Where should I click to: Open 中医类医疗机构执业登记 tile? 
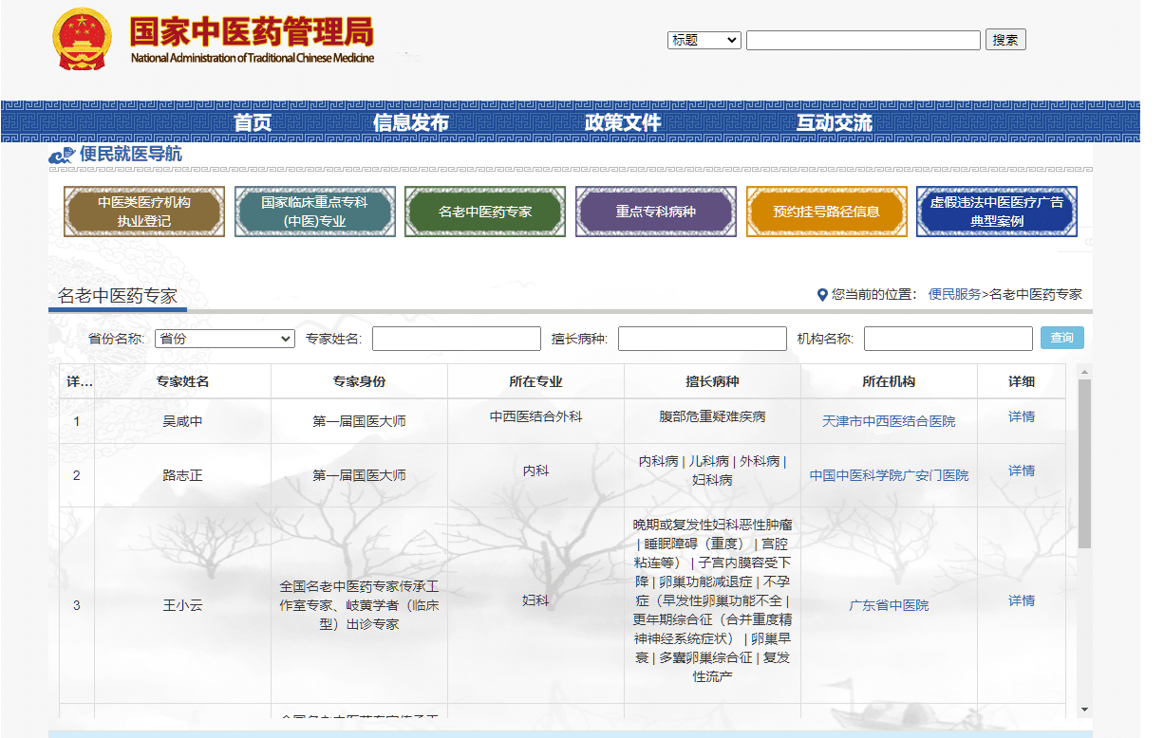[144, 212]
